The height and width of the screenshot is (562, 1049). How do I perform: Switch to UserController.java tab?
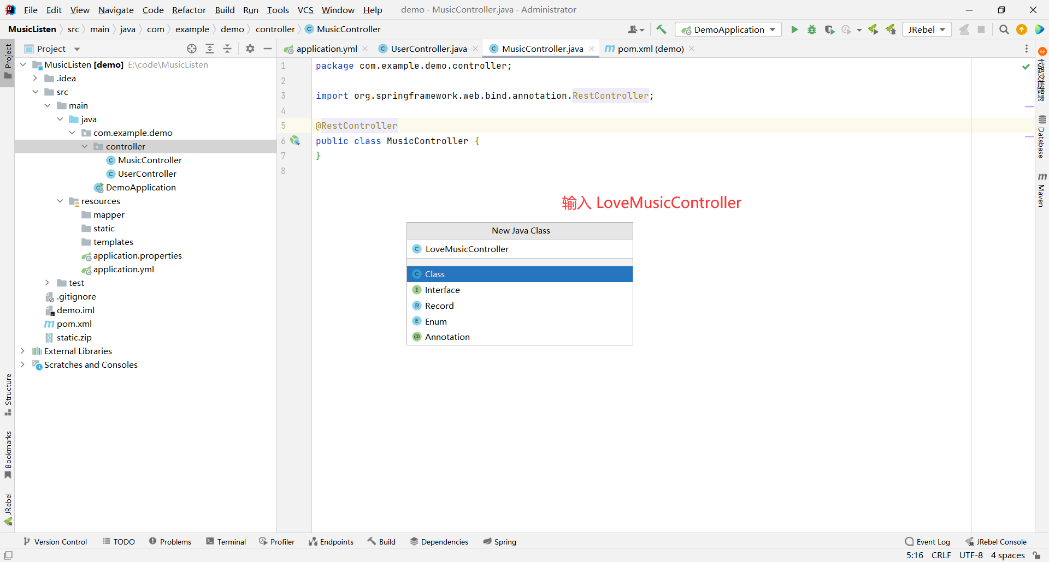click(428, 49)
